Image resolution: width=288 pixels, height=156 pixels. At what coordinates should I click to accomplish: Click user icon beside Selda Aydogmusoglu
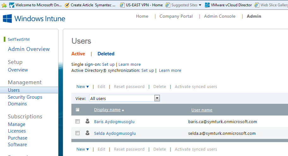click(x=87, y=133)
